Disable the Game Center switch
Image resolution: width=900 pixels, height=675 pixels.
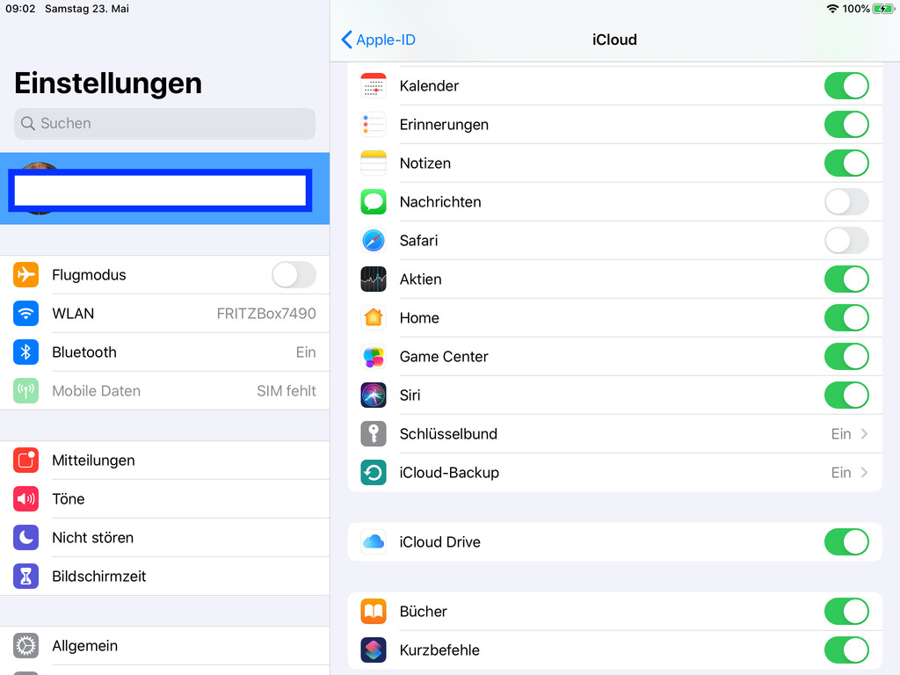(x=846, y=357)
